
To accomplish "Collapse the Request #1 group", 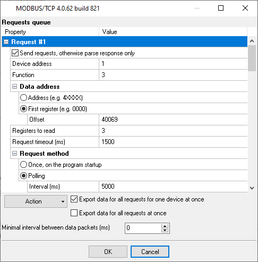I will (x=6, y=42).
